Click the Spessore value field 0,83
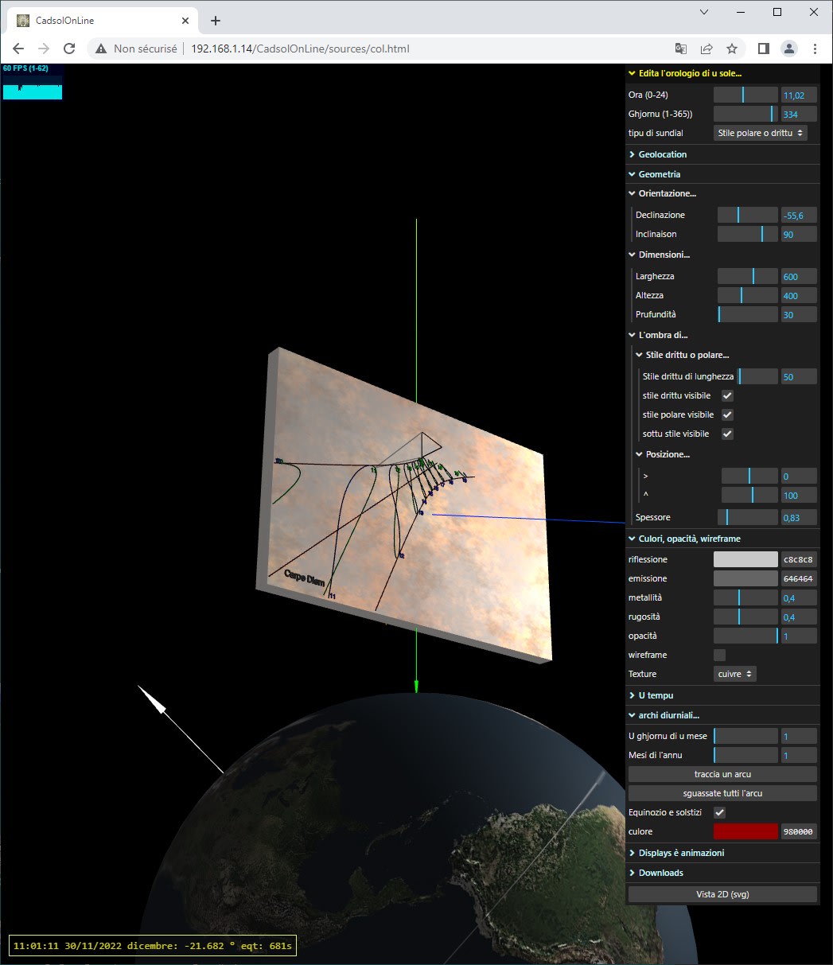833x965 pixels. (x=799, y=517)
